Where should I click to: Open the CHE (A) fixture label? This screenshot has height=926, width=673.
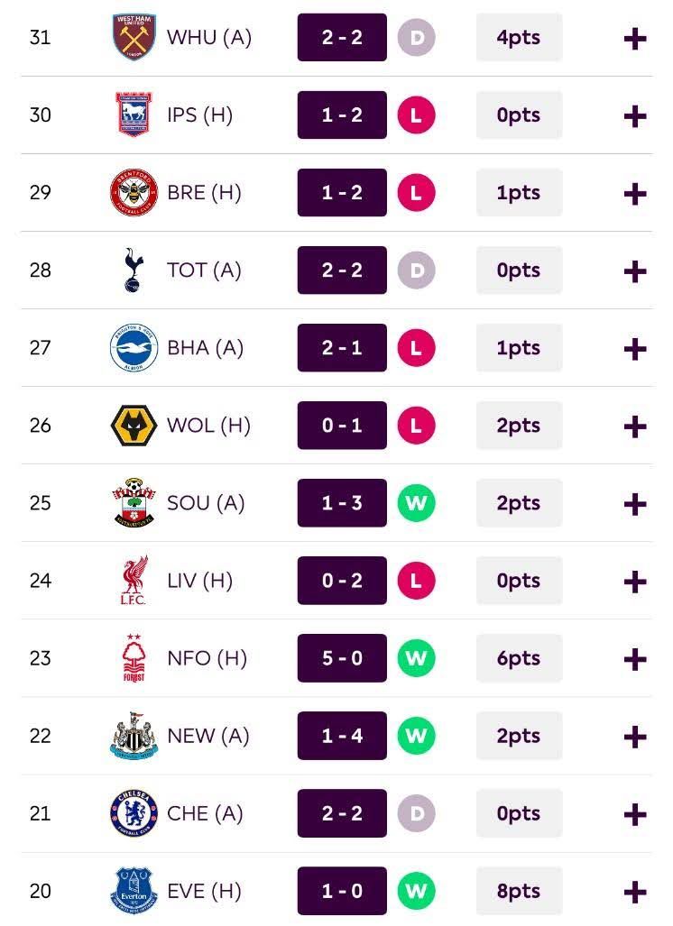point(205,813)
